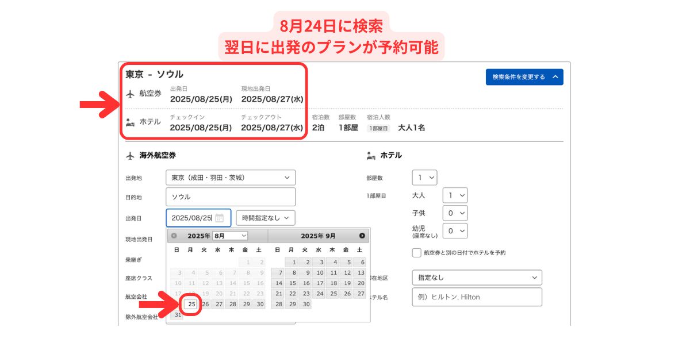Expand the 部屋数 room count dropdown
Viewport: 690px width, 362px height.
[424, 178]
